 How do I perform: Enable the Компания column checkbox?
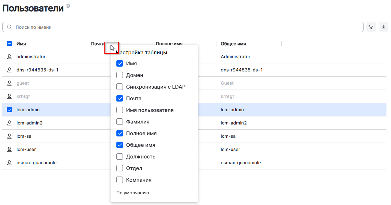pyautogui.click(x=120, y=180)
